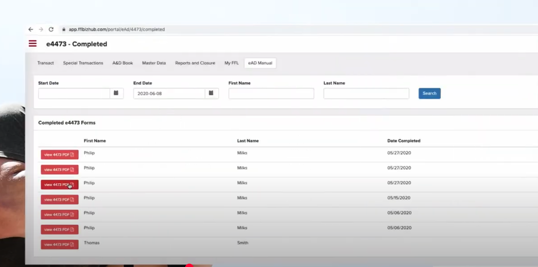Click the padlock icon in address bar
Viewport: 538px width, 267px height.
pyautogui.click(x=64, y=30)
